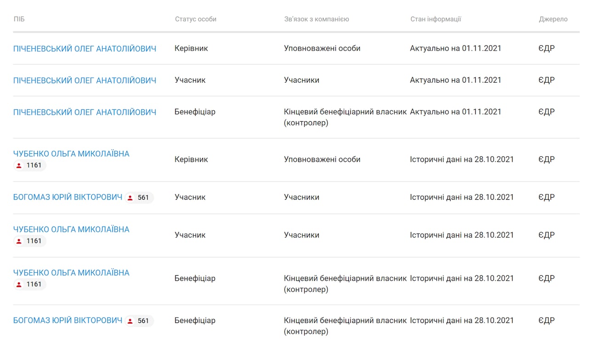The width and height of the screenshot is (595, 353).
Task: Click person icon in ЧУБЕНКО Бенефіціар row
Action: [19, 284]
